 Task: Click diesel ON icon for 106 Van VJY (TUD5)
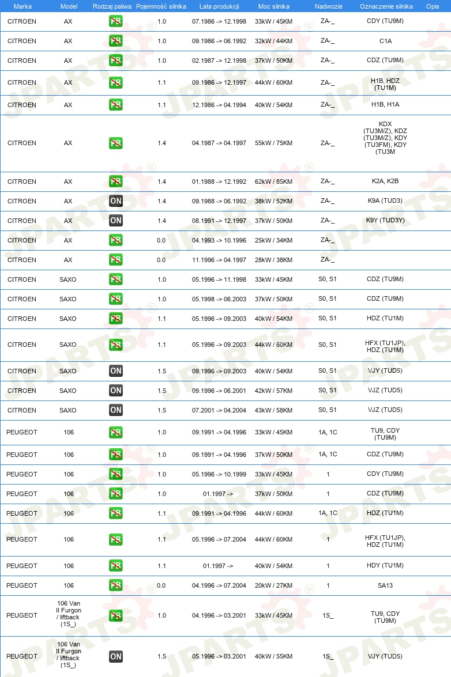(115, 657)
